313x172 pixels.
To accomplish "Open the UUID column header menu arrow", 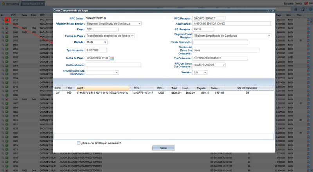I will (x=131, y=88).
